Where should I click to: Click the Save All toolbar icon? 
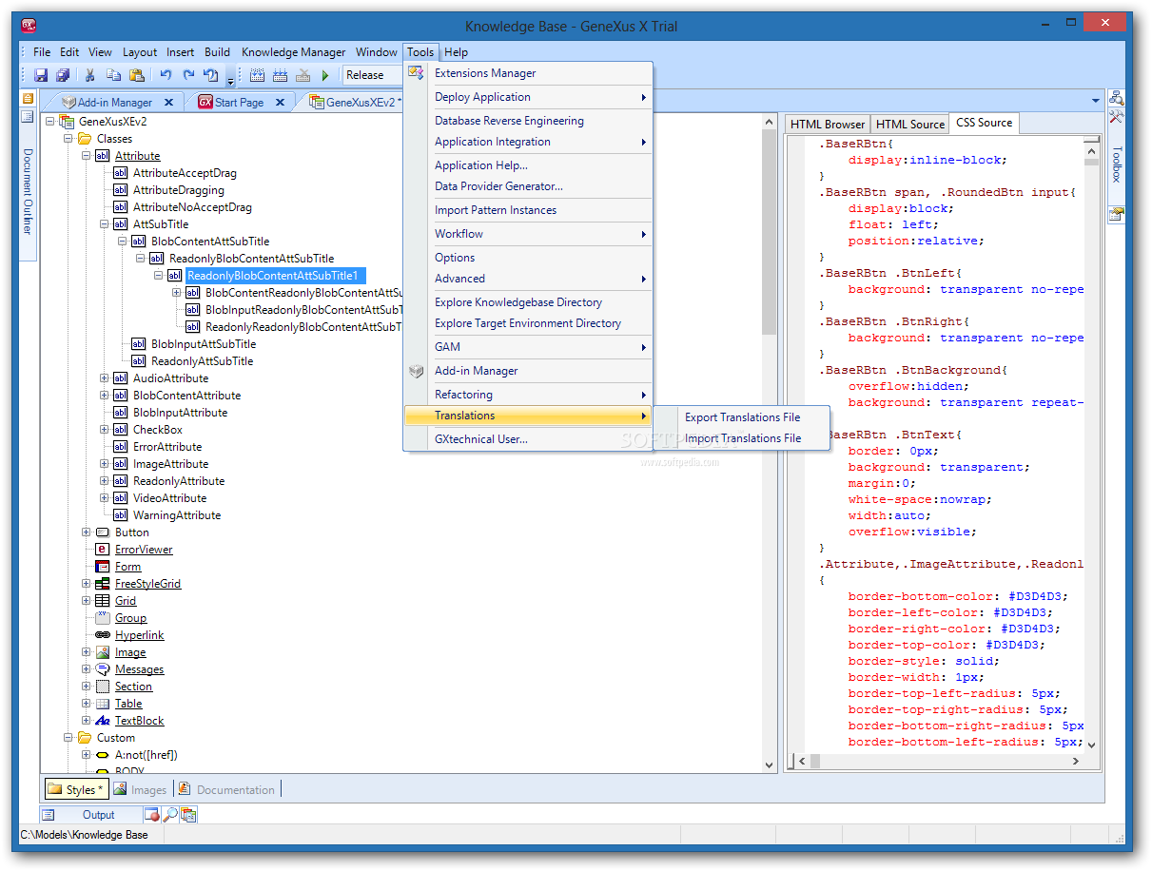[x=63, y=75]
